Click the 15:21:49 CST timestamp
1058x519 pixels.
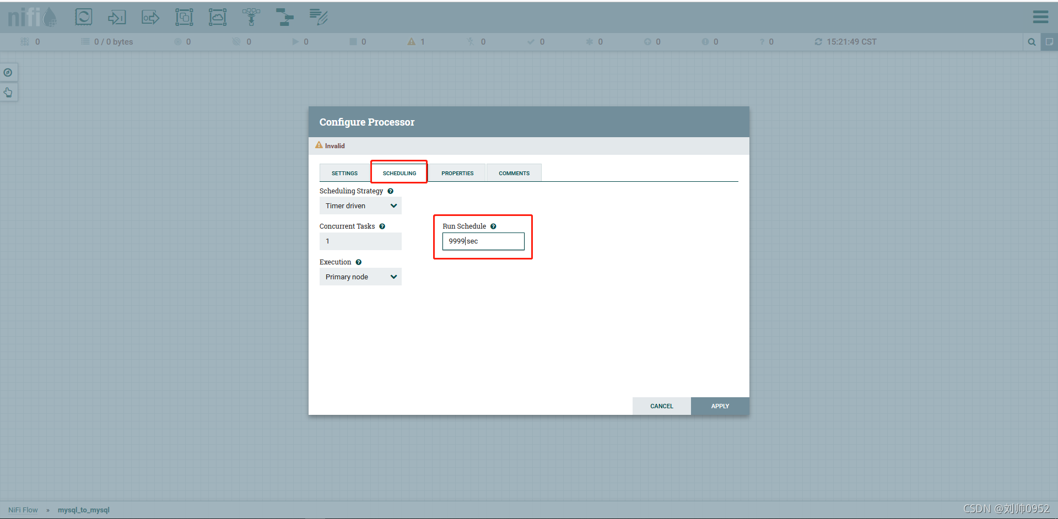[851, 42]
